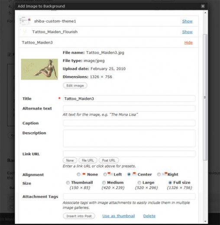Show details for shiba-custom-theme1
The width and height of the screenshot is (220, 225).
pos(187,21)
